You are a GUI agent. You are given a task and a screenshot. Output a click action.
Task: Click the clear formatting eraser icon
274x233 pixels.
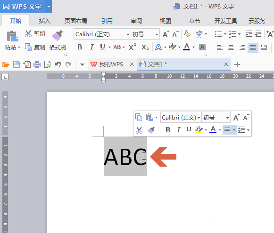click(187, 34)
